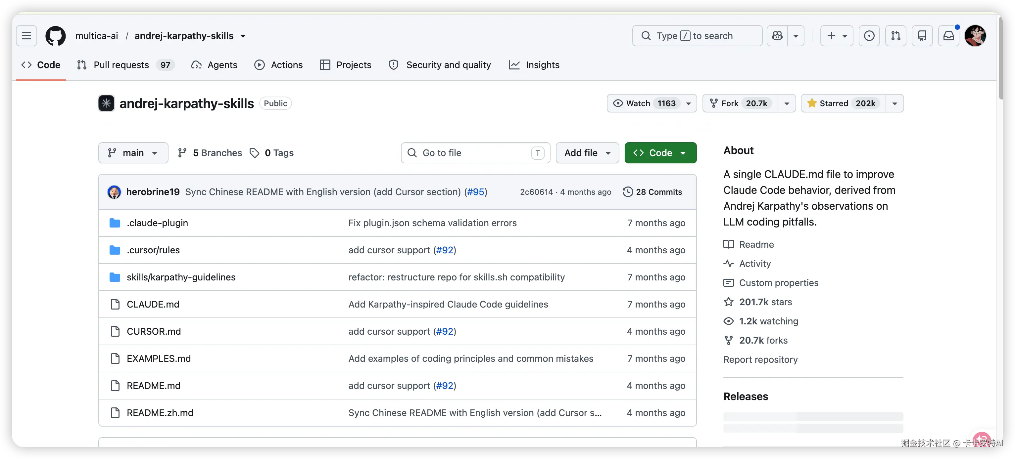Open the Copilot chat icon
This screenshot has height=459, width=1015.
pos(777,36)
